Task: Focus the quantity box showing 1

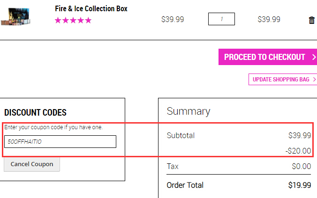Action: [221, 19]
